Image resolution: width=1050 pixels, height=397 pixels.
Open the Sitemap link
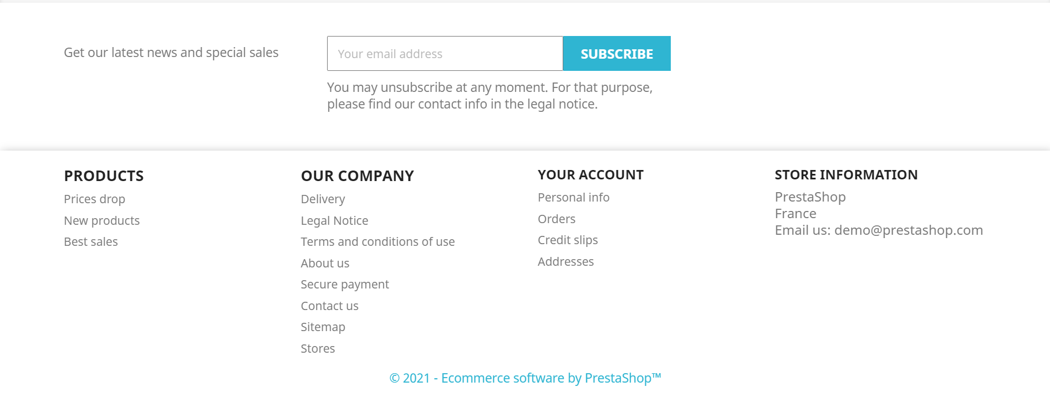323,327
